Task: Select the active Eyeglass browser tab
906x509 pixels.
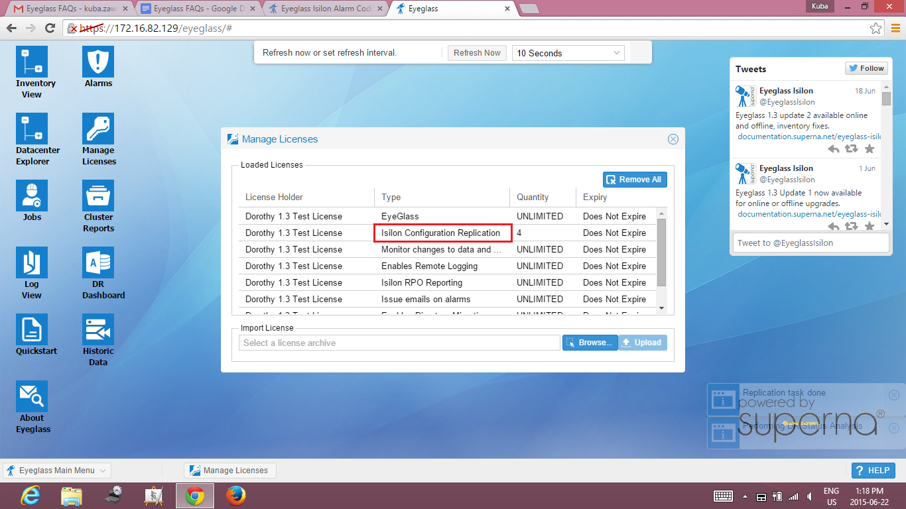Action: click(452, 9)
